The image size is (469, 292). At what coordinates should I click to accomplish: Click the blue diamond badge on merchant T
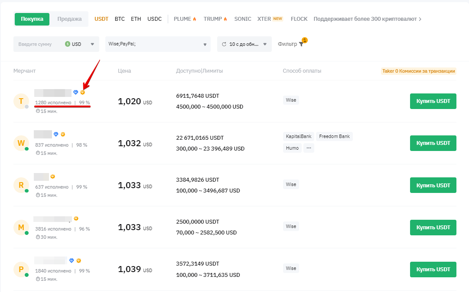[76, 92]
